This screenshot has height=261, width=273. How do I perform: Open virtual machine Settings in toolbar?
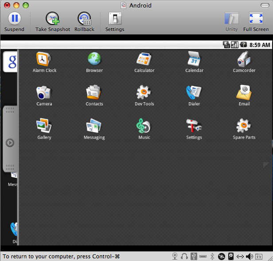pos(115,22)
